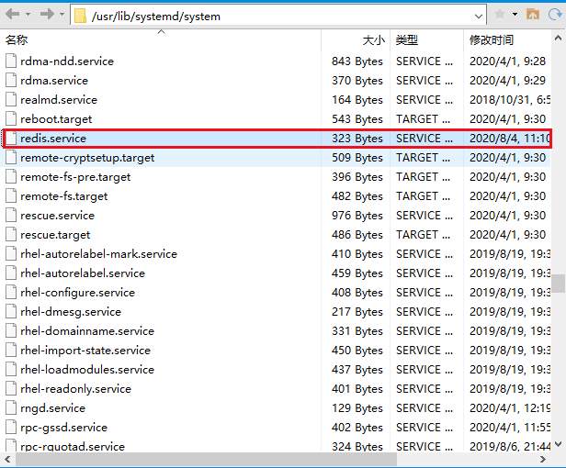Select rescue.target file

[x=55, y=235]
